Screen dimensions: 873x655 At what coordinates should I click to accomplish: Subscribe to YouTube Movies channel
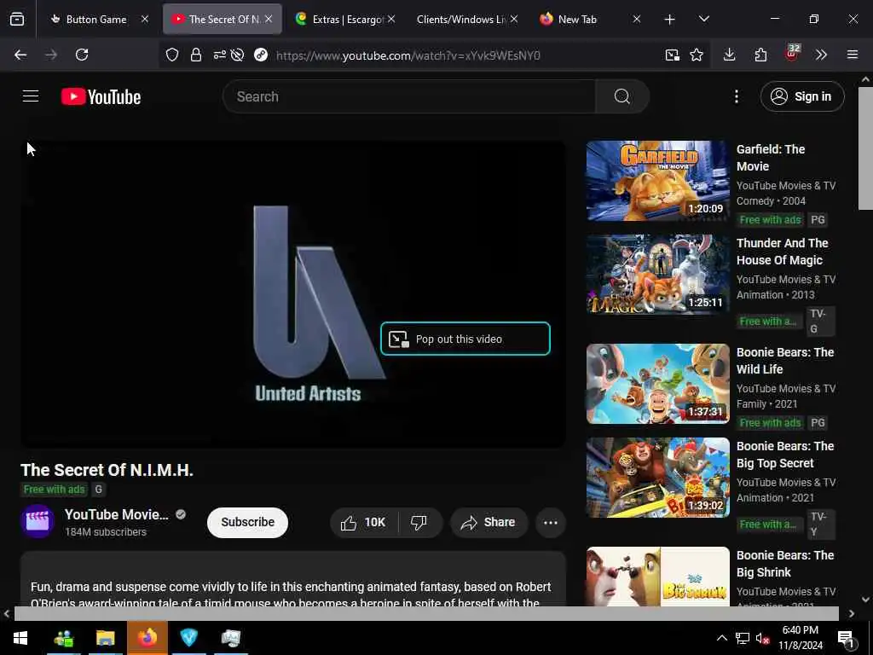click(x=248, y=523)
